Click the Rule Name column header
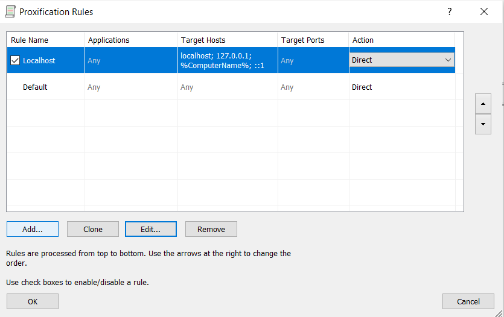The height and width of the screenshot is (317, 504). click(46, 40)
